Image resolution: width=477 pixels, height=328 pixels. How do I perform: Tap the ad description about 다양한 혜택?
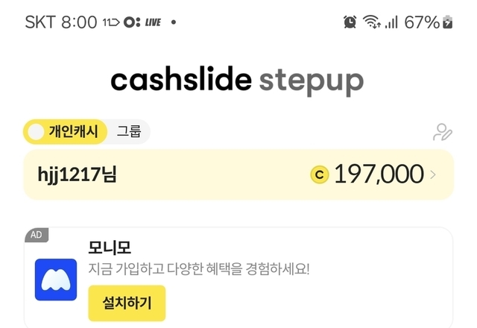coord(198,268)
